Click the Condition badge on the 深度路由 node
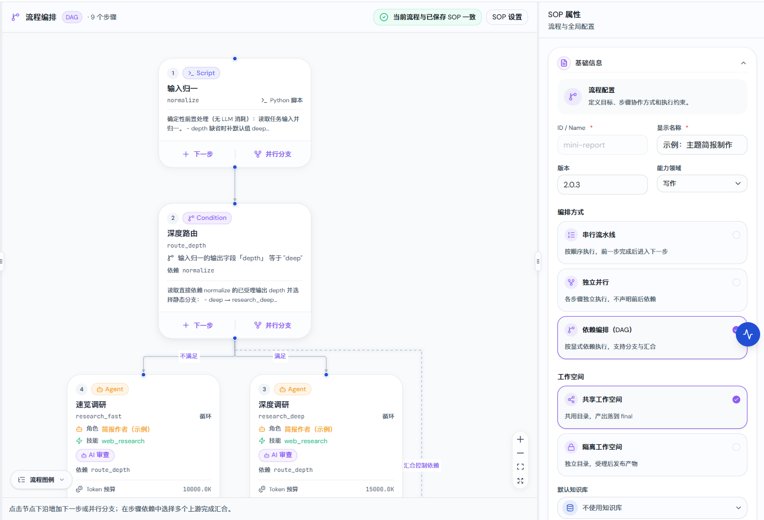764x520 pixels. (207, 218)
